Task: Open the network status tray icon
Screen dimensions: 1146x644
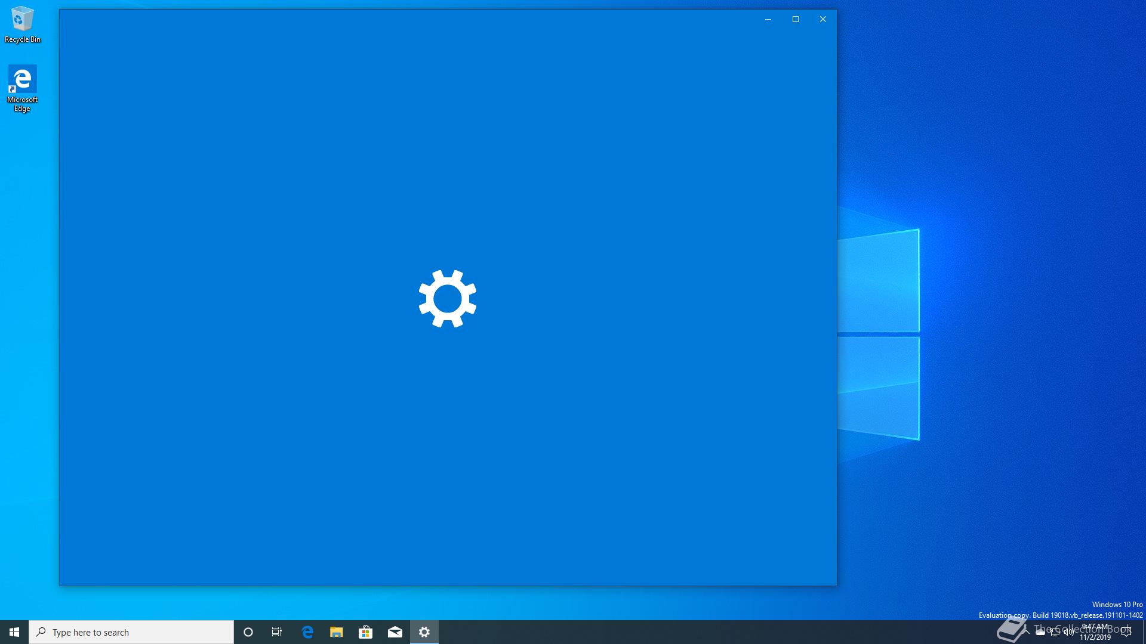Action: pyautogui.click(x=1055, y=633)
